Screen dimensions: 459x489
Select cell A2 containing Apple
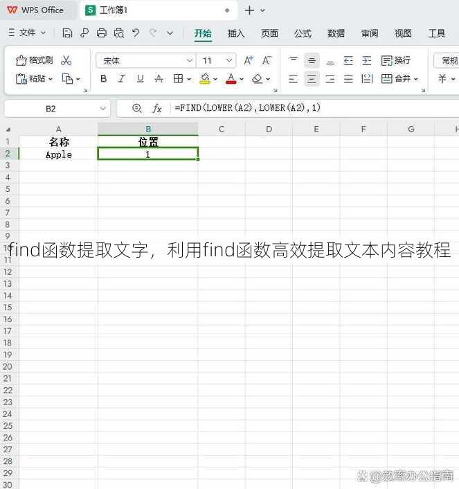pos(58,154)
